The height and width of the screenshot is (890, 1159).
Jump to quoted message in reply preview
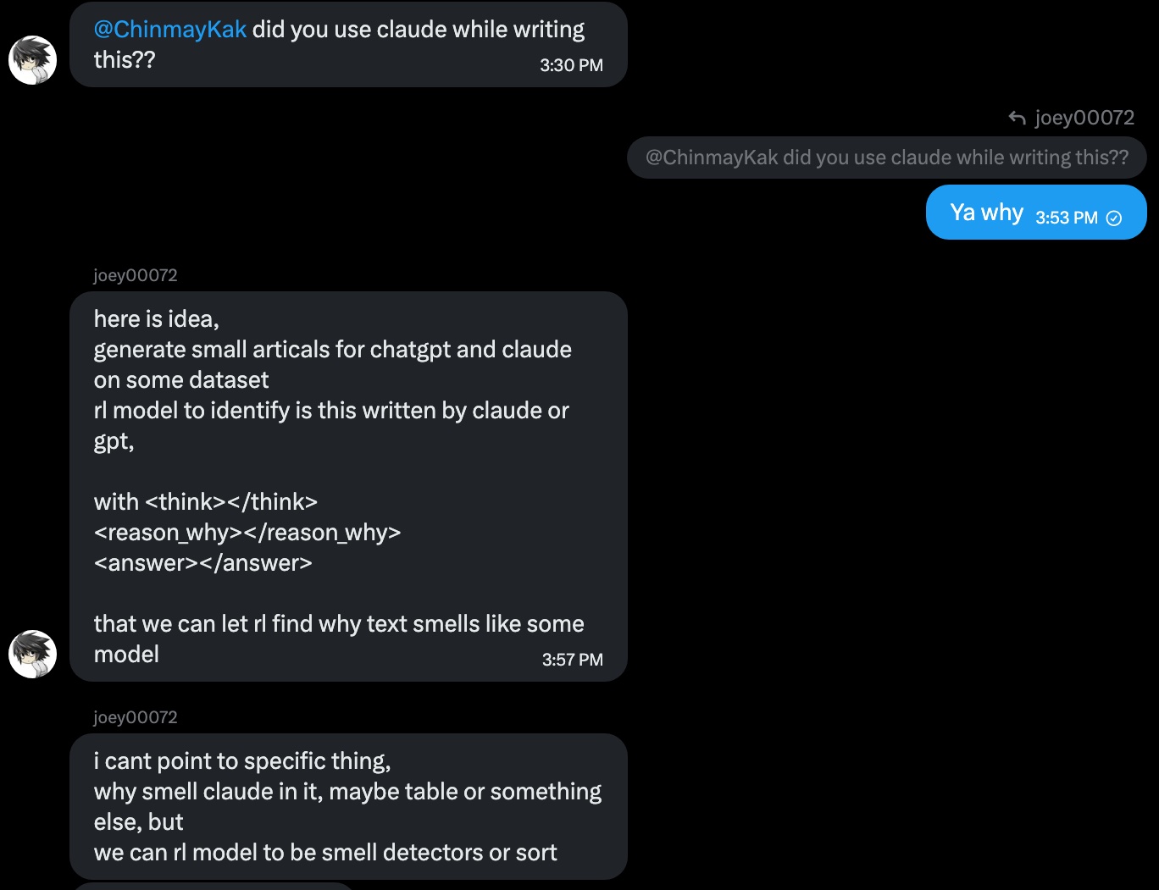tap(887, 158)
